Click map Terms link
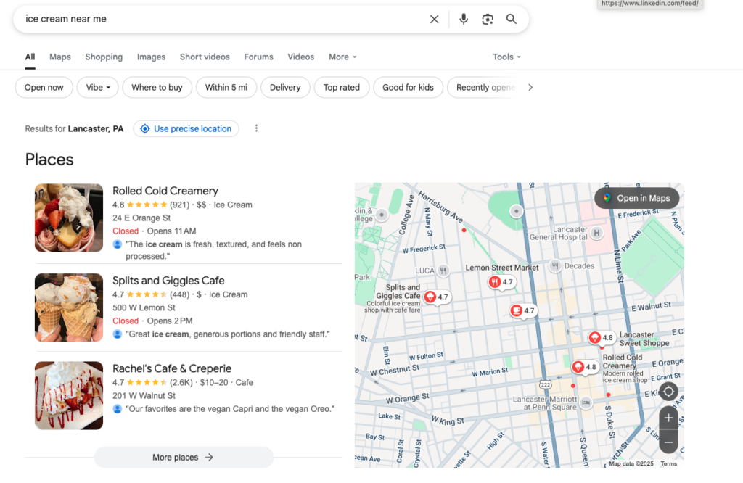 point(668,463)
